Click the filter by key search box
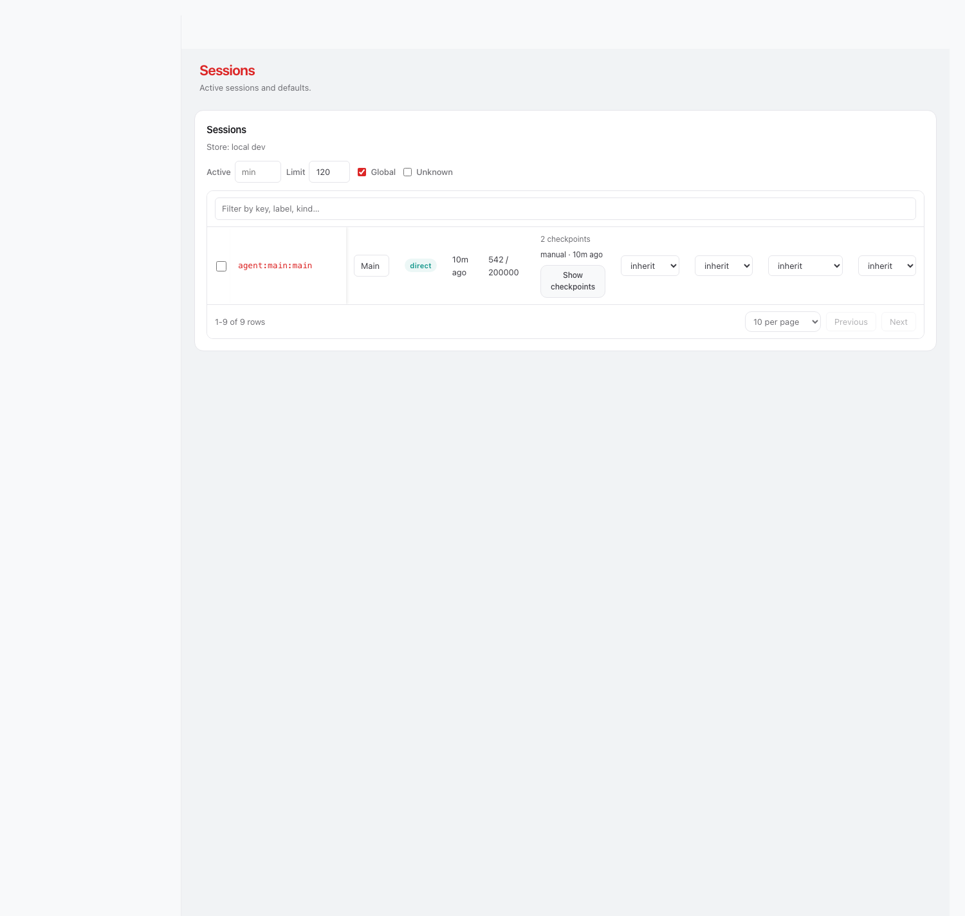The width and height of the screenshot is (965, 916). 565,209
